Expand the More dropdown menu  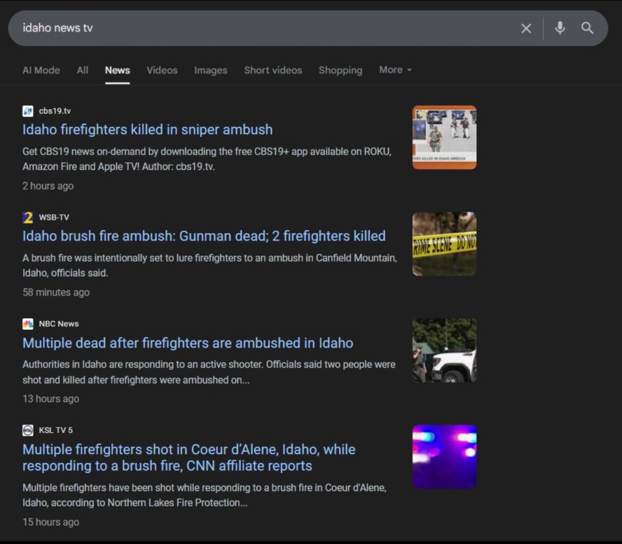pos(395,70)
